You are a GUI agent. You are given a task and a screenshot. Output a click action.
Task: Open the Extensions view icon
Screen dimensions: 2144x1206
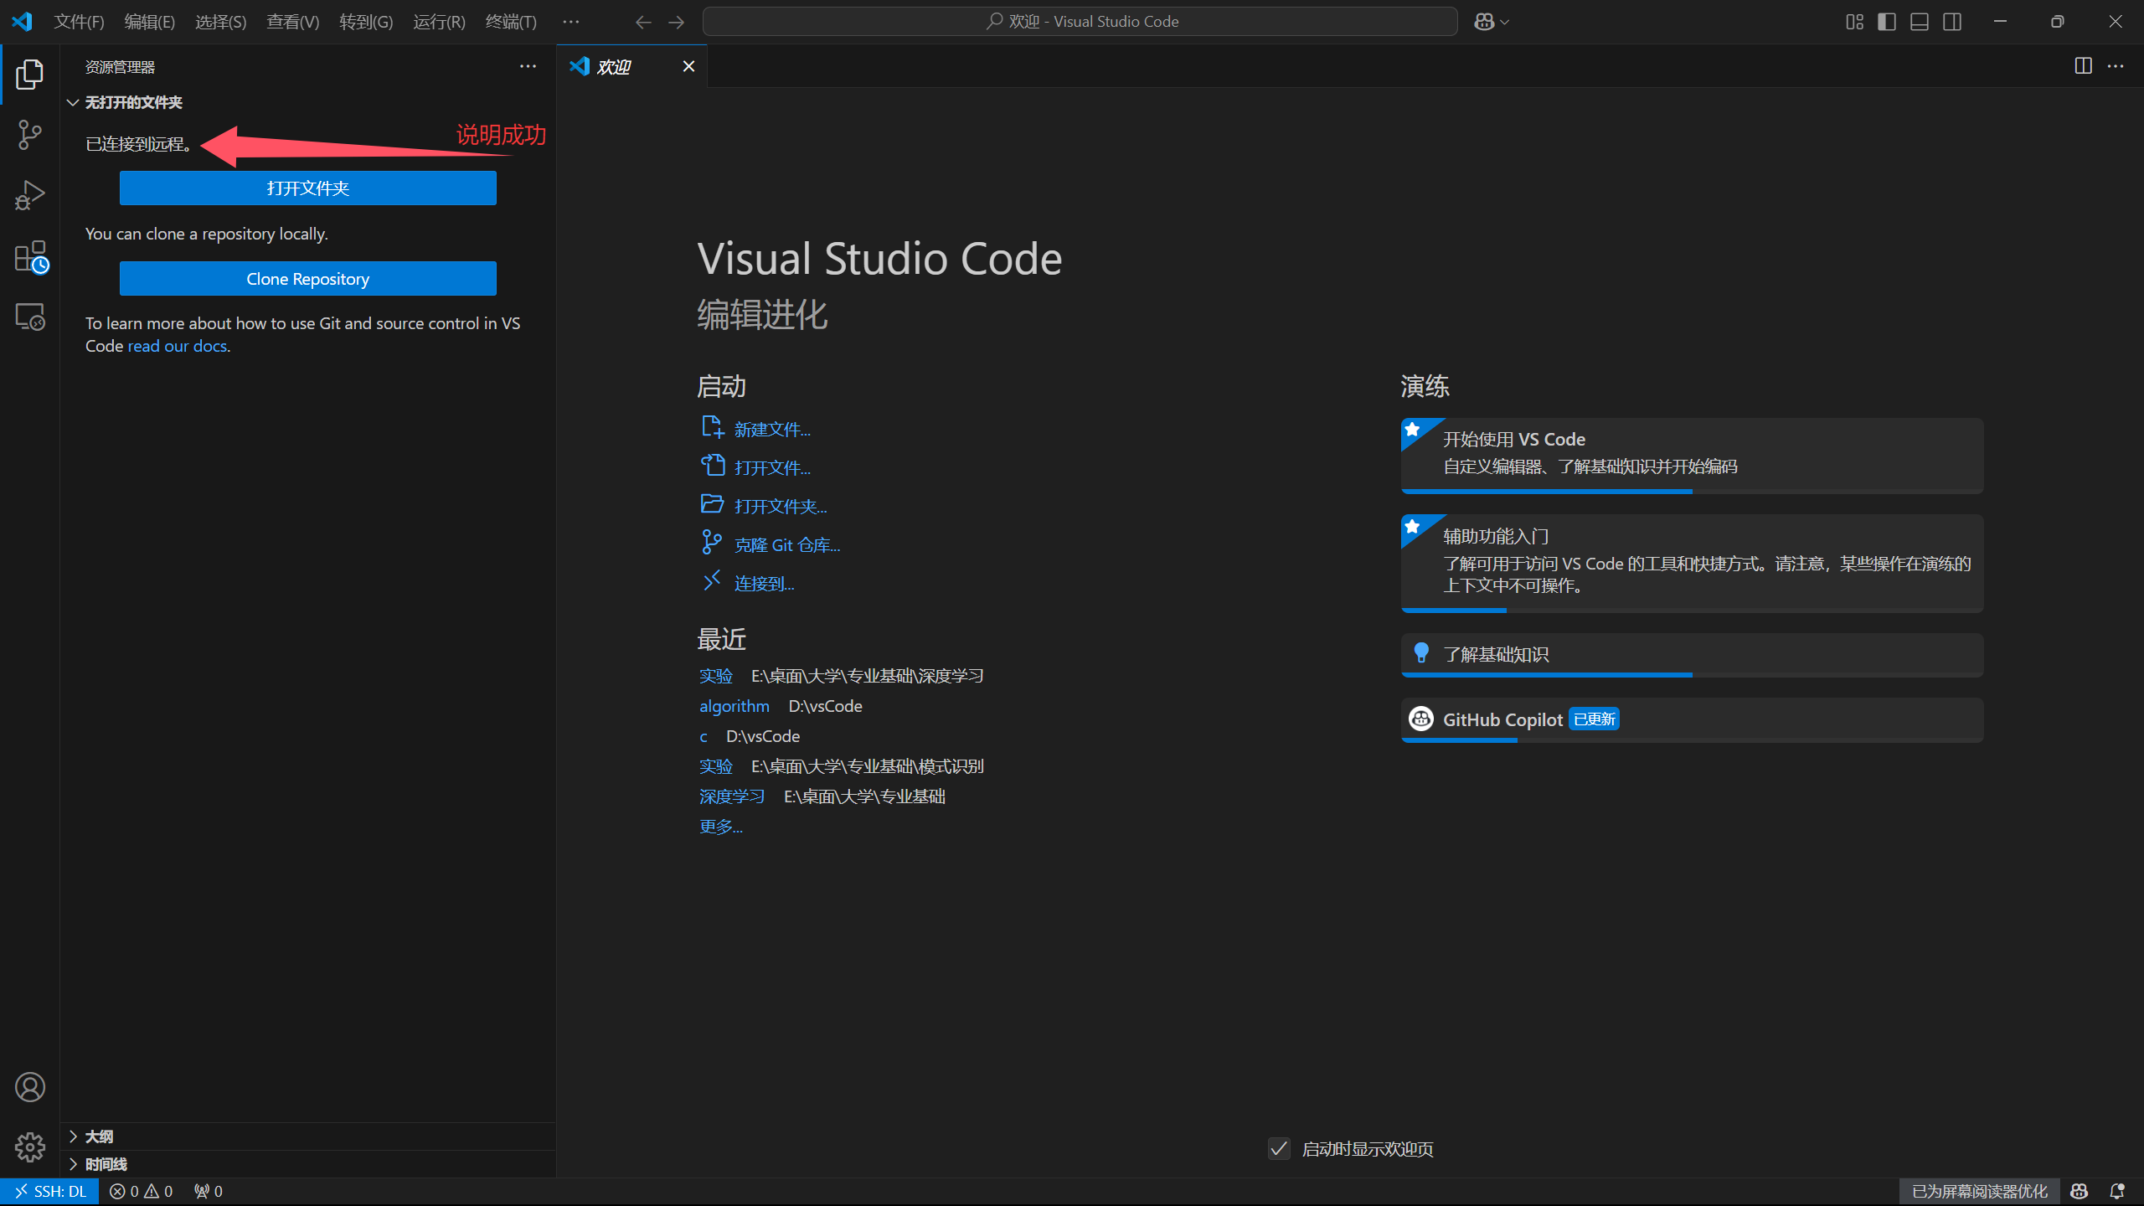click(31, 256)
